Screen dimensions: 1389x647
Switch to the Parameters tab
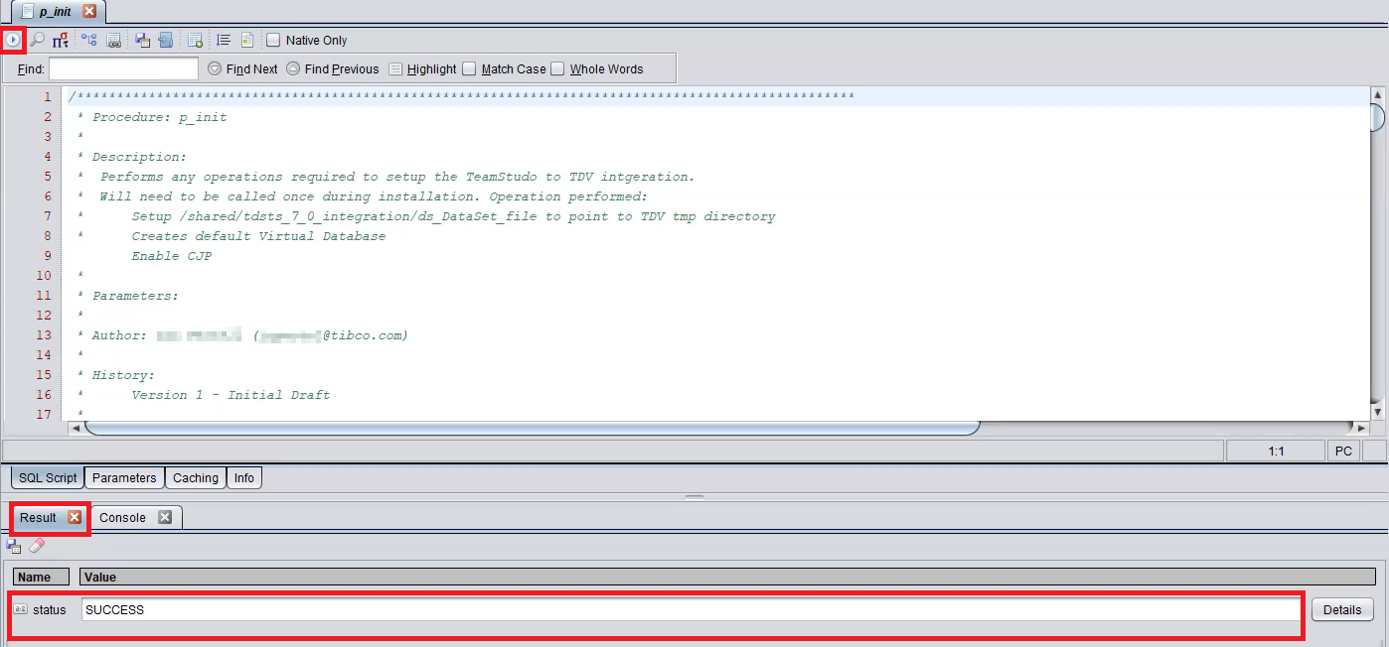(x=123, y=477)
